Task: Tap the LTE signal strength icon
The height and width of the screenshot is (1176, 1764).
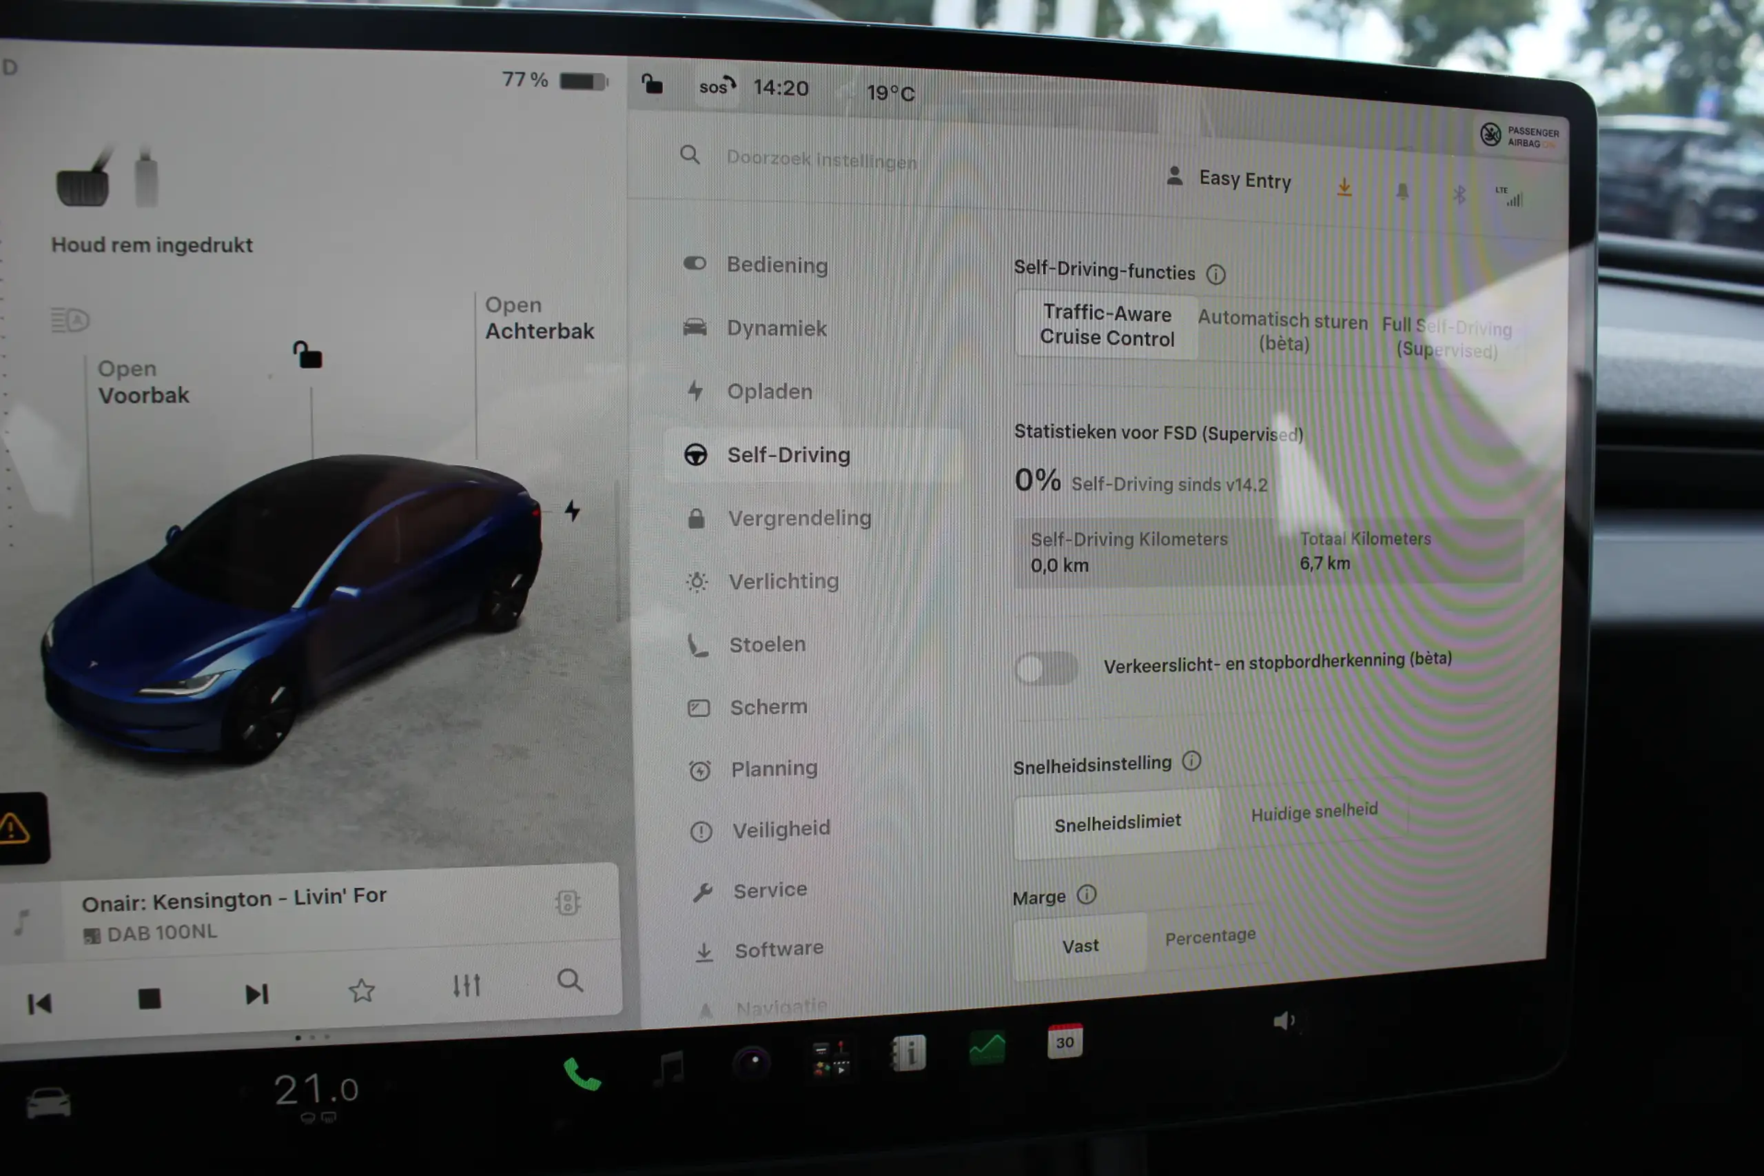Action: 1509,196
